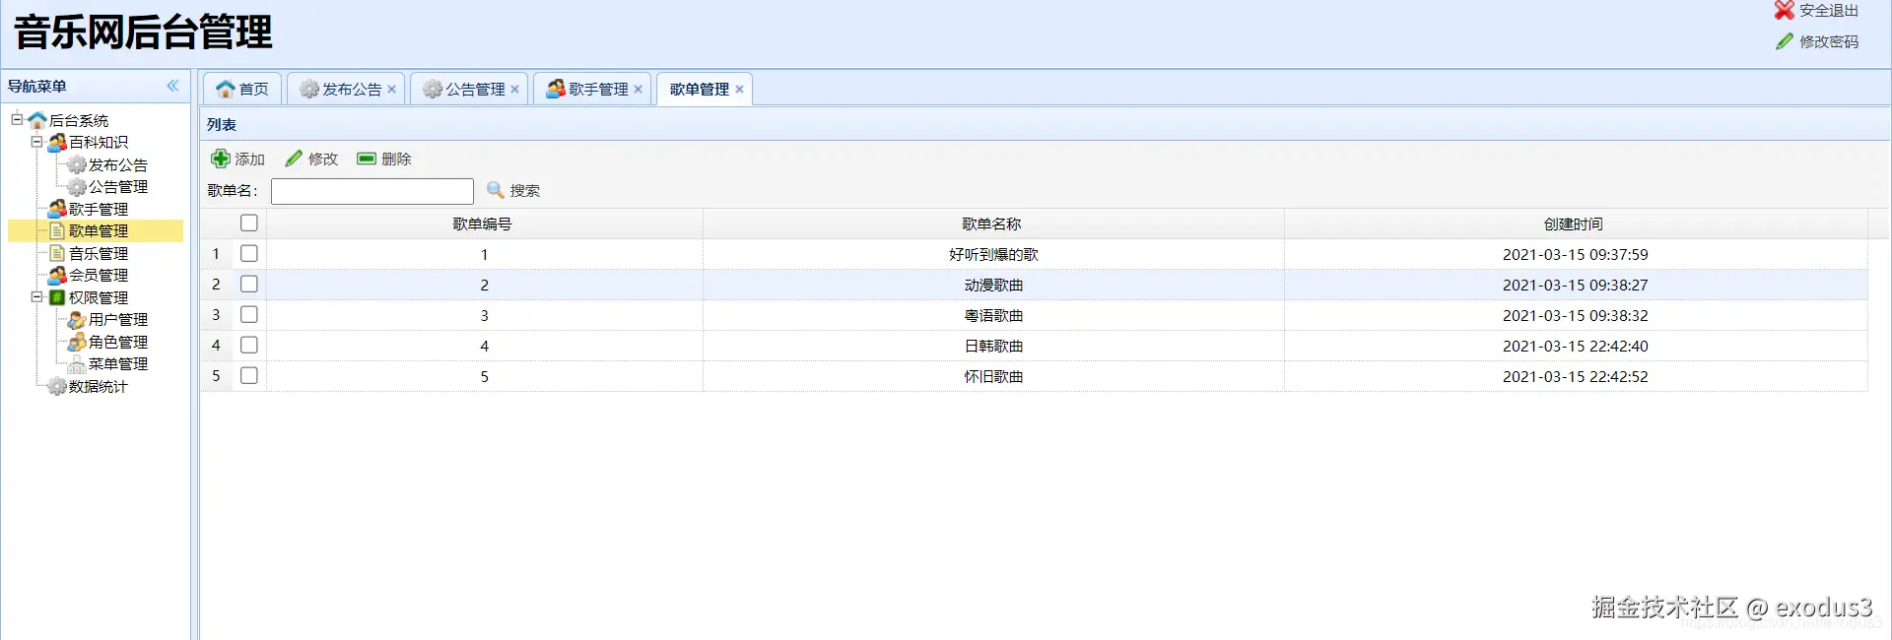Viewport: 1892px width, 640px height.
Task: Toggle the select-all header checkbox
Action: 249,224
